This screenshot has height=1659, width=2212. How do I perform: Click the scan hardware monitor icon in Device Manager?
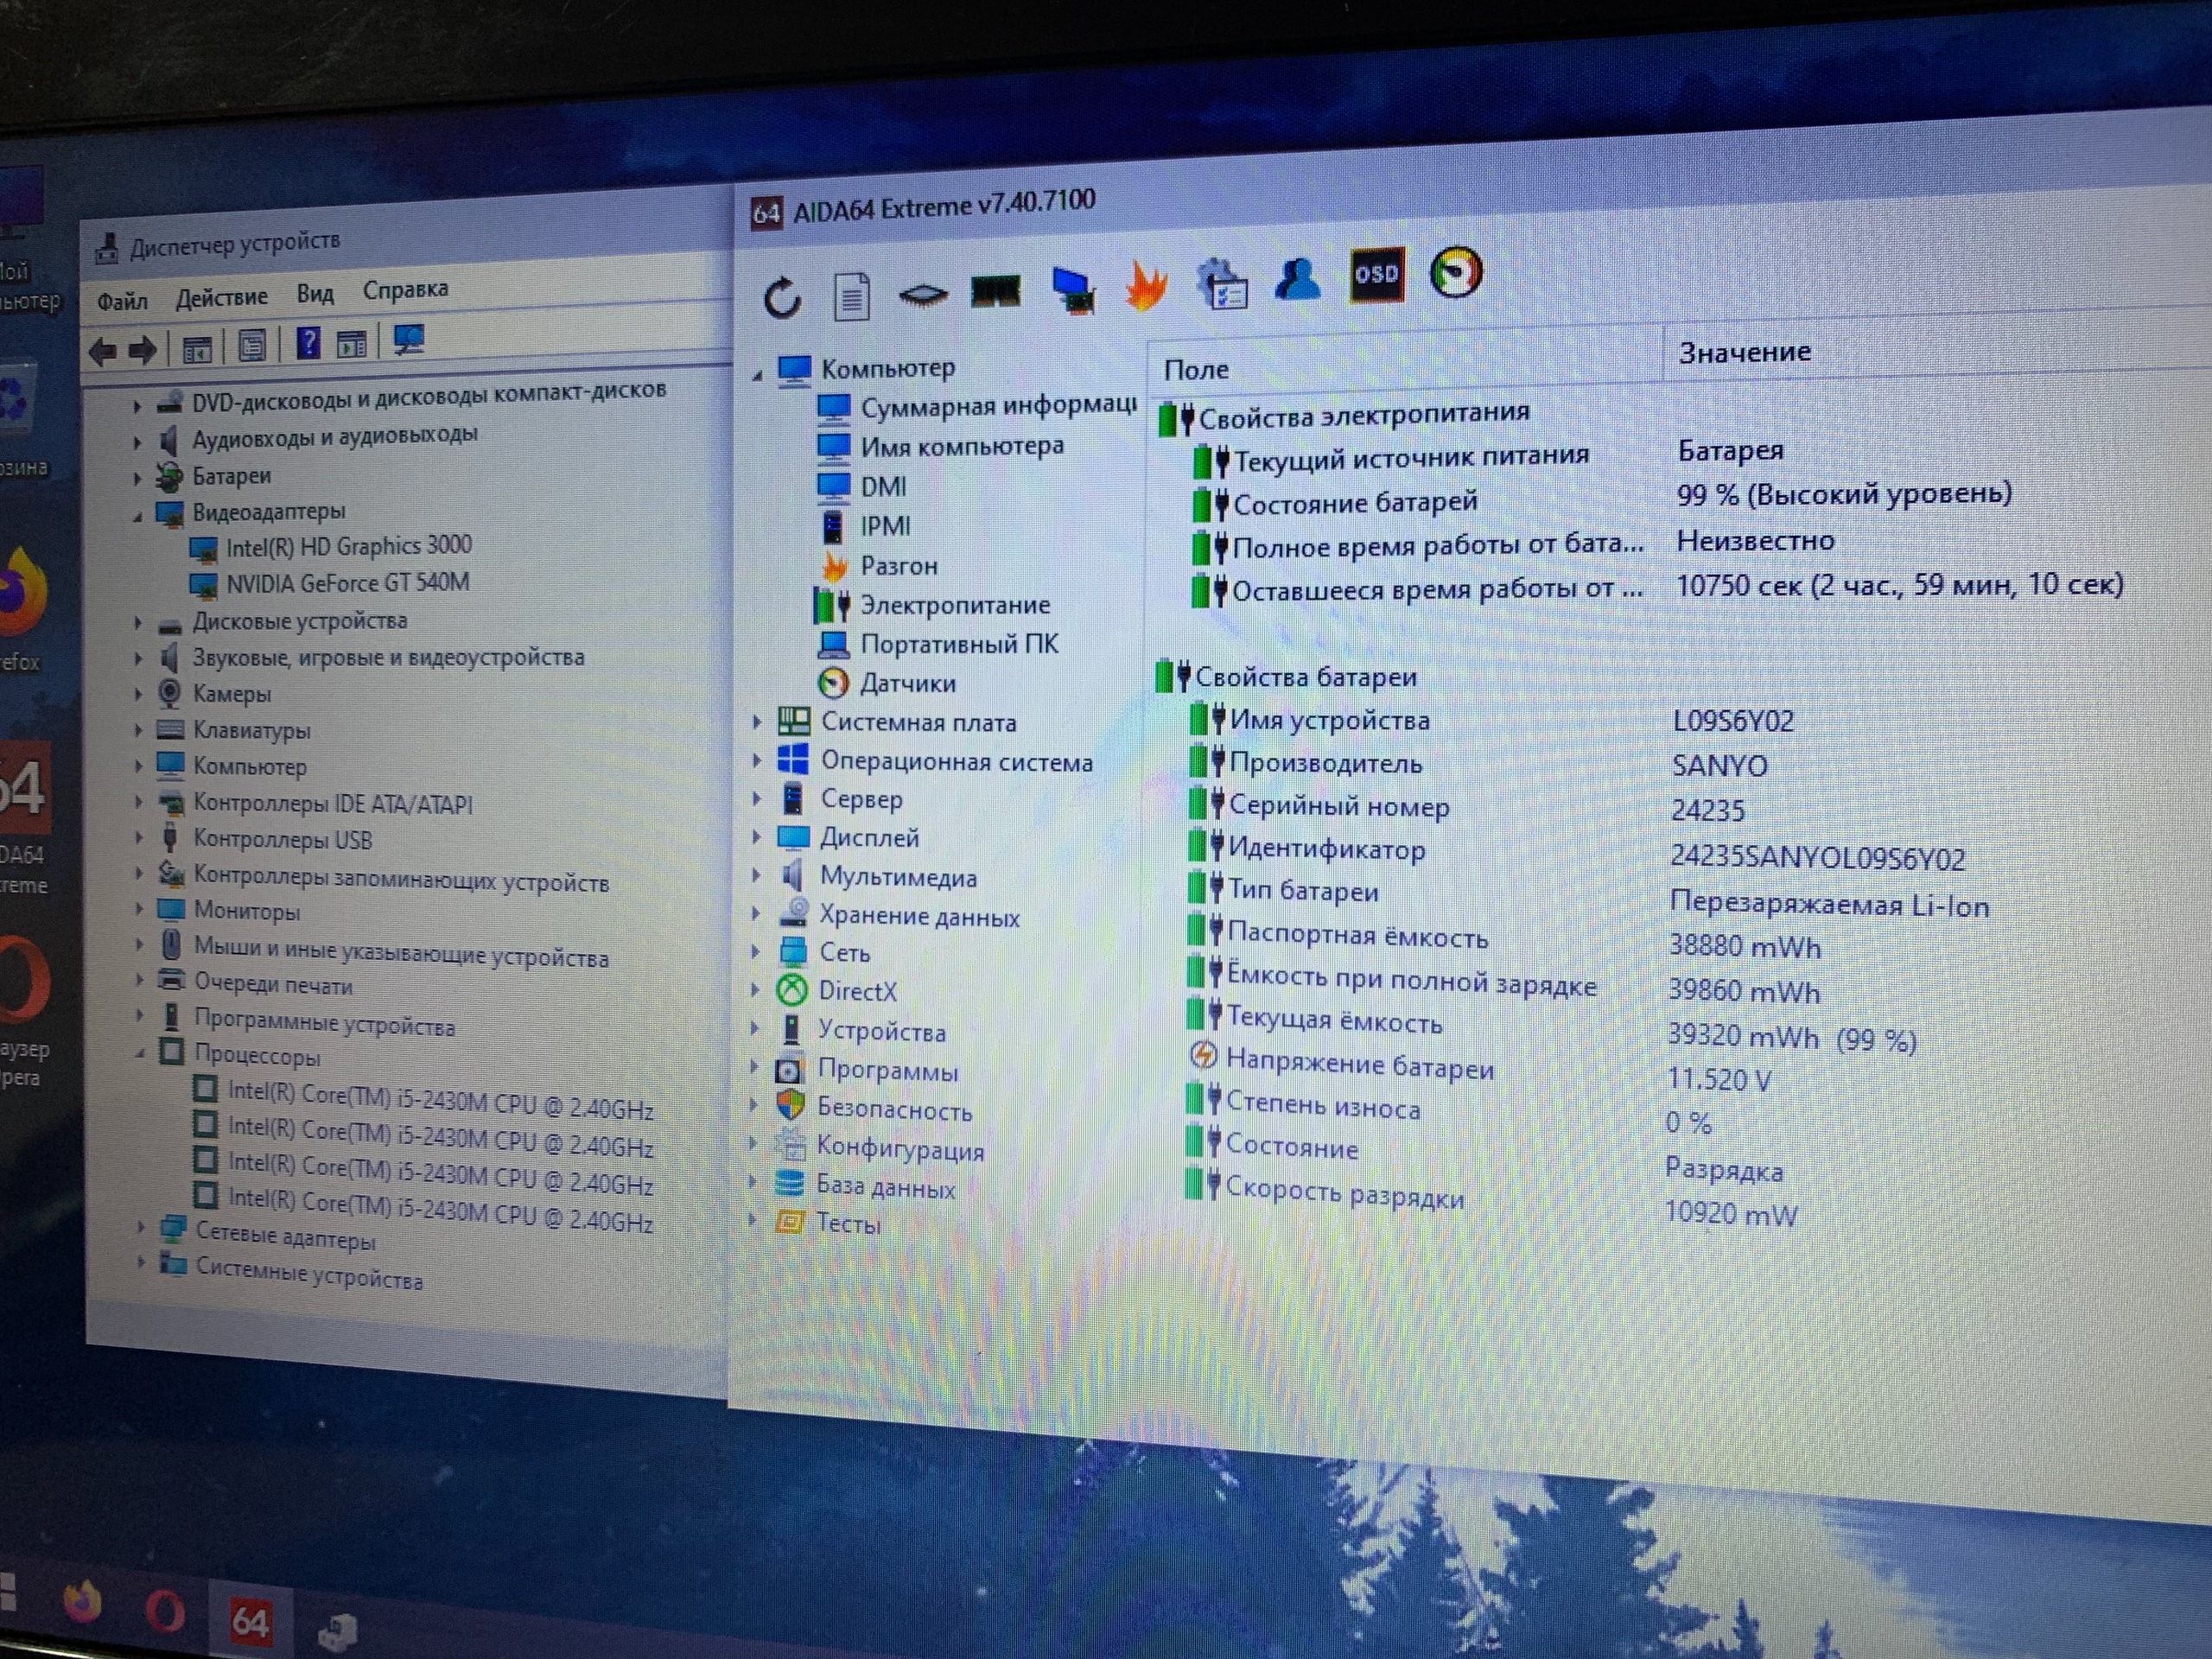(409, 340)
